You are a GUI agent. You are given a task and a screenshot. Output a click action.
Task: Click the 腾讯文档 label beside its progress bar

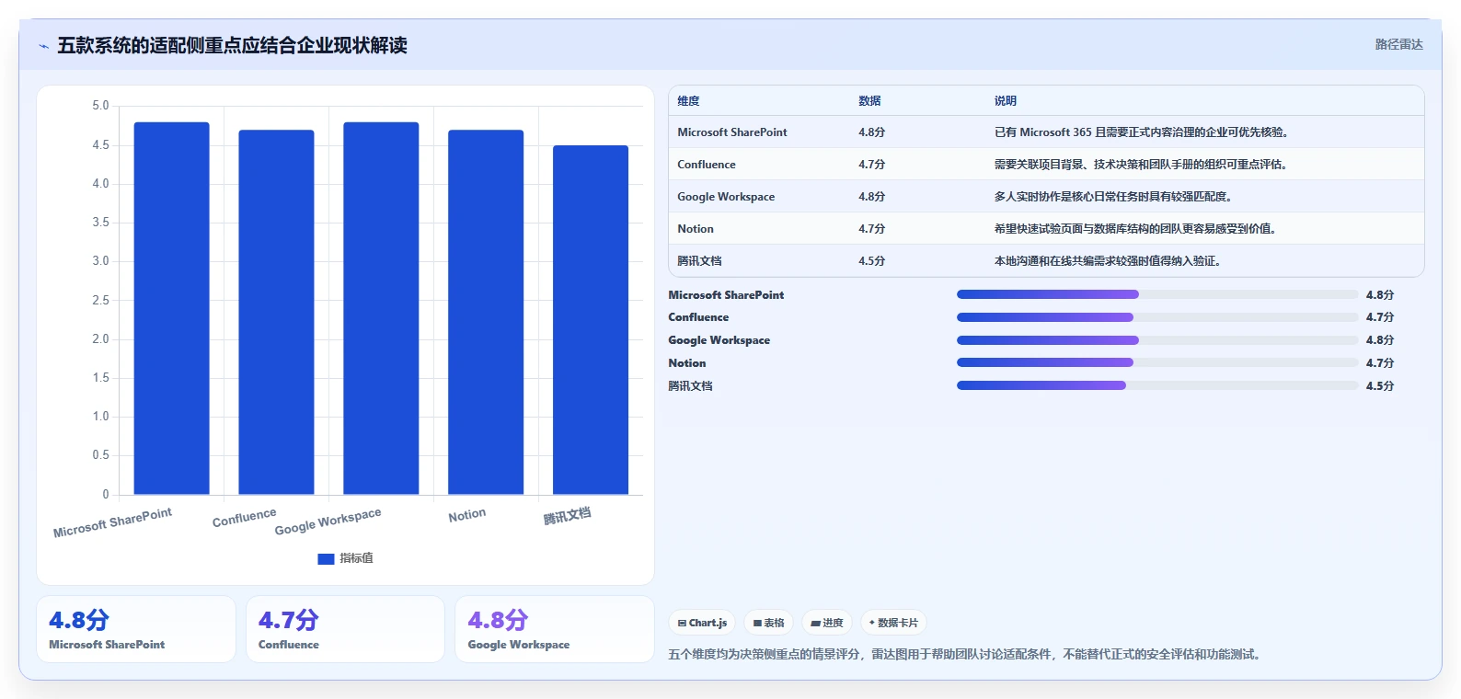(690, 386)
